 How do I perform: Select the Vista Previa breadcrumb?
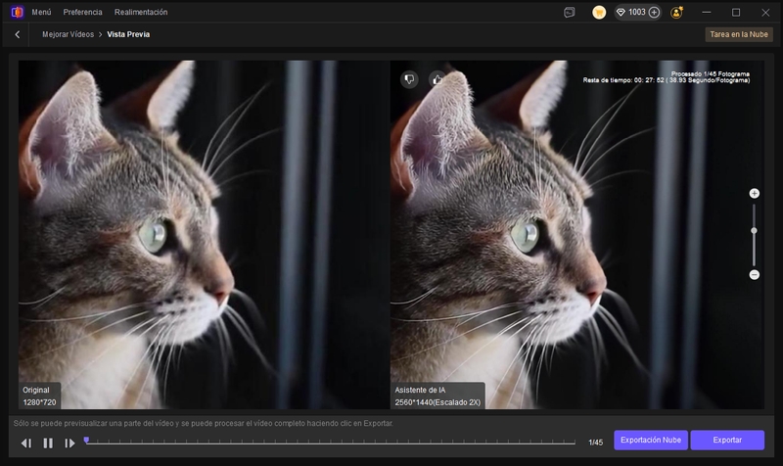click(x=128, y=34)
